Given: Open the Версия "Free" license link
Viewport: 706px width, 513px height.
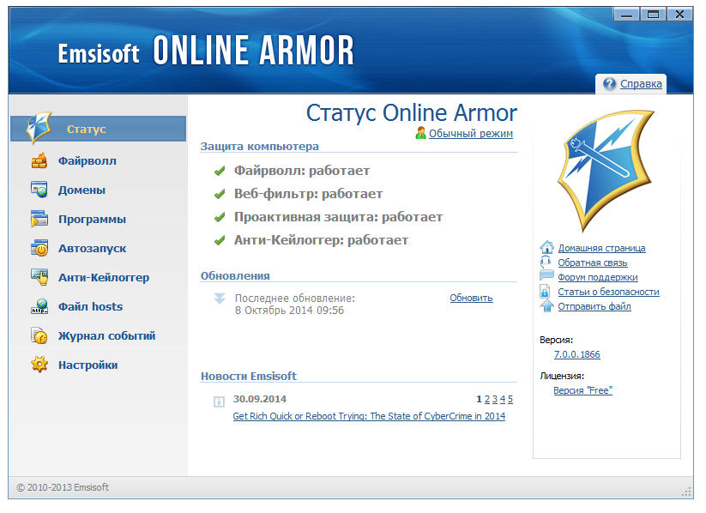Looking at the screenshot, I should (582, 389).
